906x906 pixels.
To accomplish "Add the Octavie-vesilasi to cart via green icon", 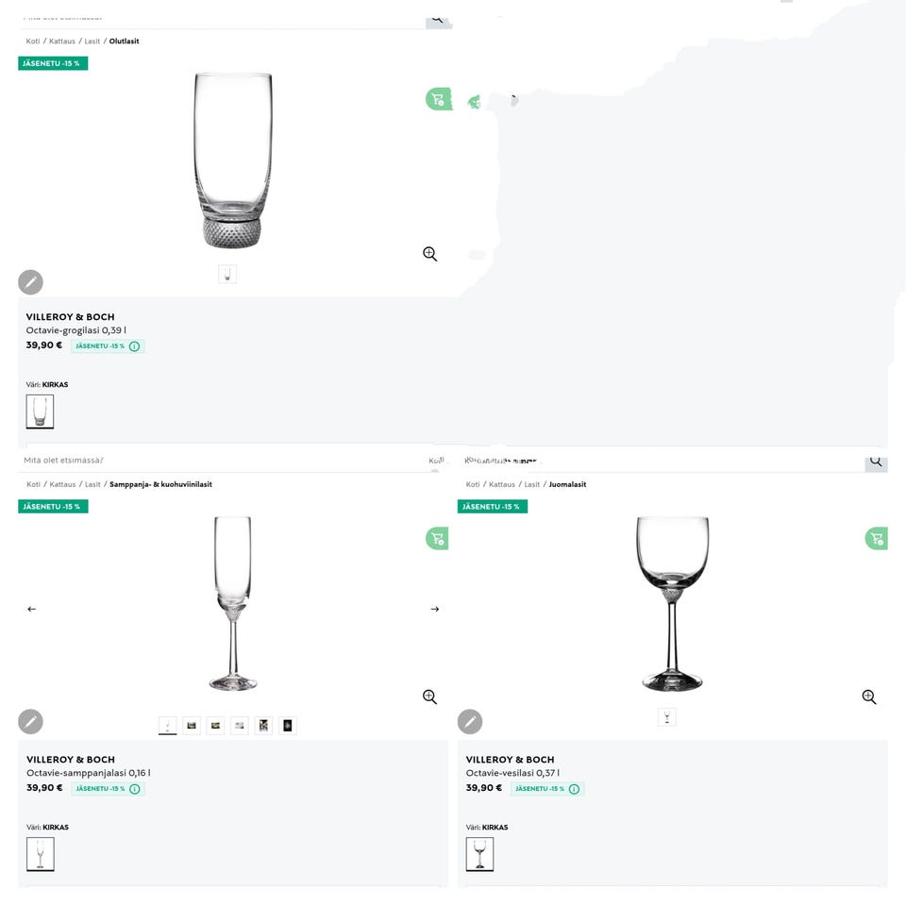I will pyautogui.click(x=877, y=539).
